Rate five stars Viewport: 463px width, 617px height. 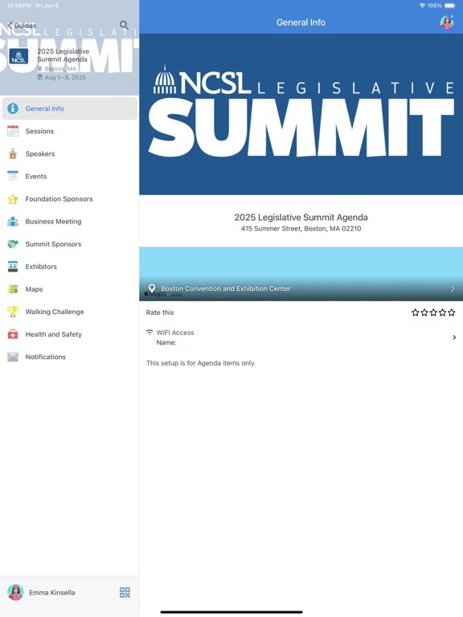click(x=452, y=313)
